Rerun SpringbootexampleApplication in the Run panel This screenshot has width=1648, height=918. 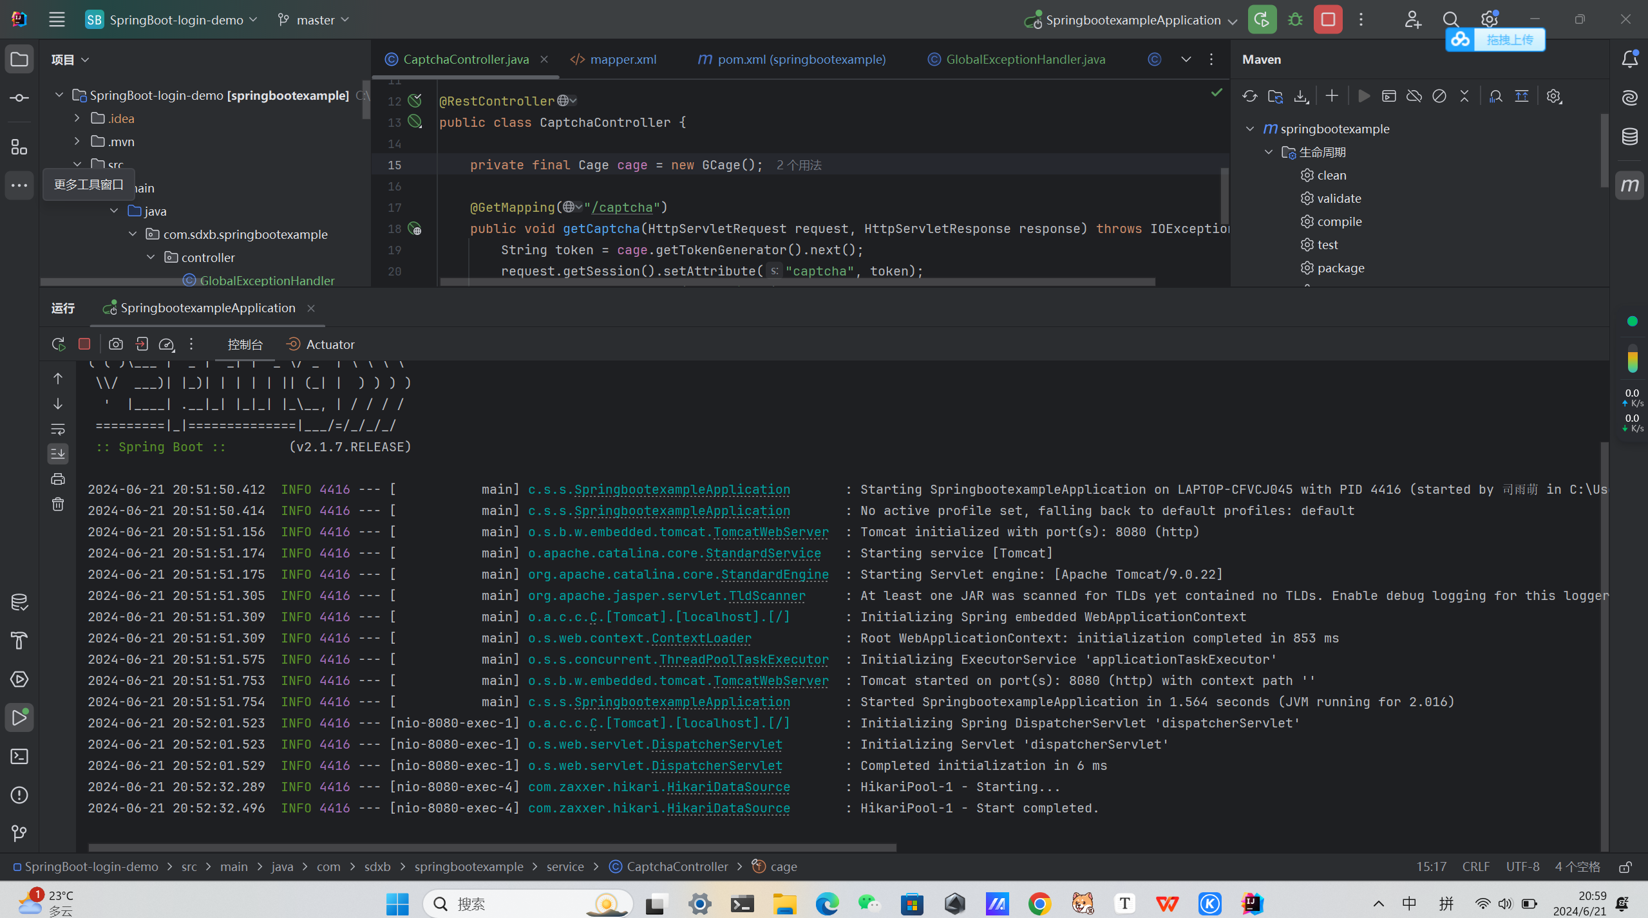(x=59, y=344)
